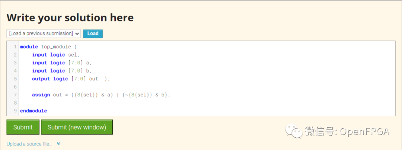Click the green Submit button
Screen dimensions: 402x150
(23, 127)
